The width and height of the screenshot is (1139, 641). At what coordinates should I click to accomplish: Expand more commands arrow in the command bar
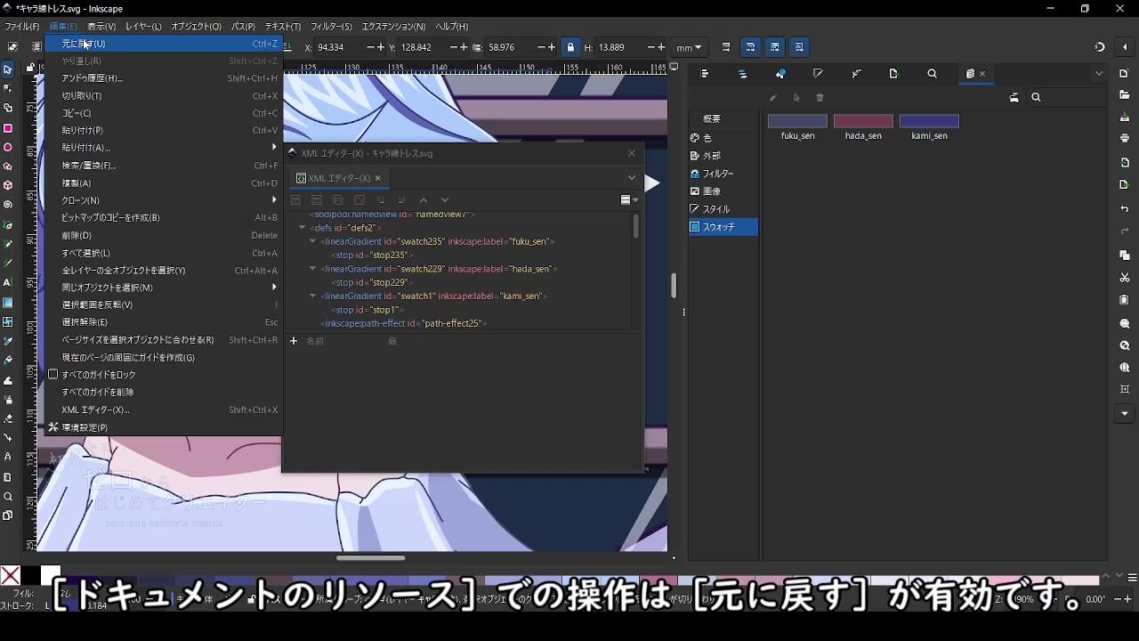1125,413
